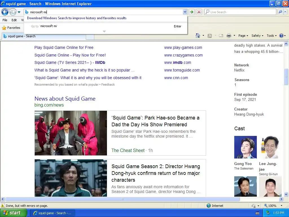Screen dimensions: 289x217
Task: Click vertical scrollbar down arrow
Action: (286, 194)
